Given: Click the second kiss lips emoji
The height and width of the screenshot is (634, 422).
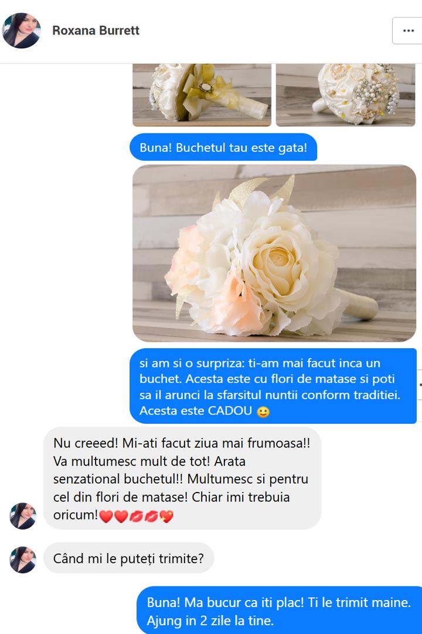Looking at the screenshot, I should (151, 517).
